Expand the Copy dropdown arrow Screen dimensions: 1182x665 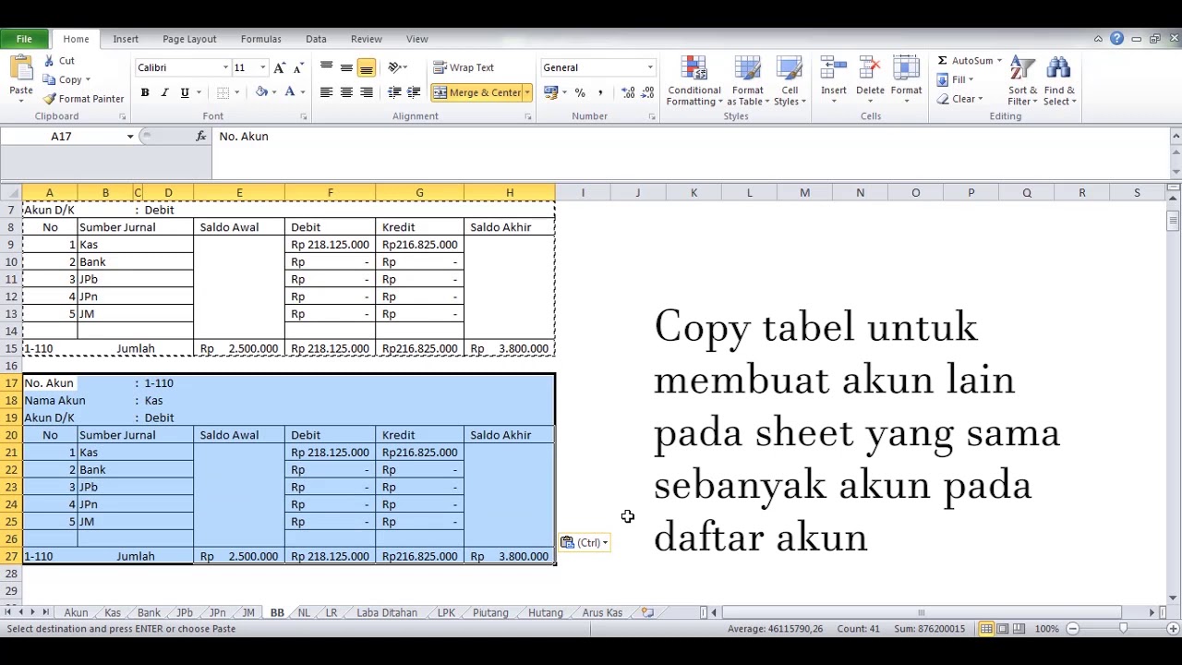click(88, 80)
